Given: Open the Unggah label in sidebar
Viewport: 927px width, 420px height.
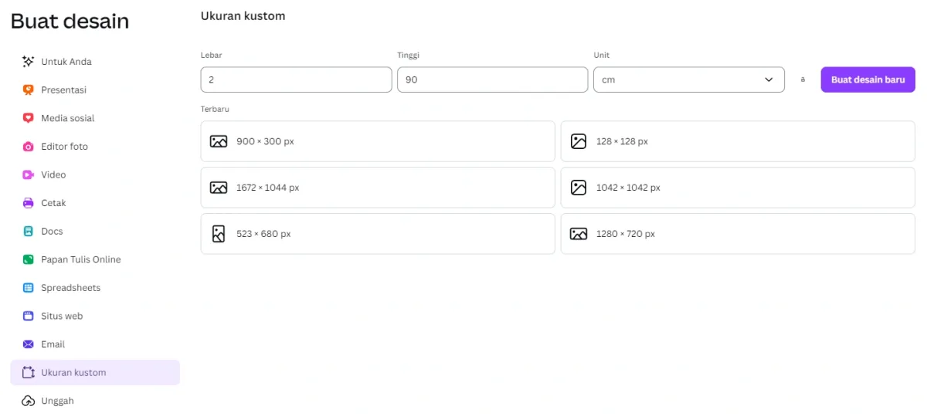Looking at the screenshot, I should (x=57, y=401).
